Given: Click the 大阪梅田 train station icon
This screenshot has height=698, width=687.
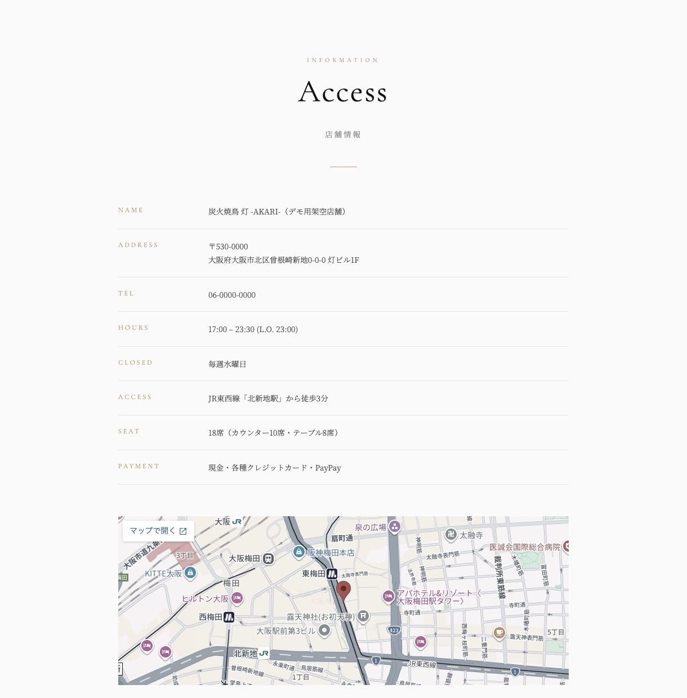Looking at the screenshot, I should [x=268, y=559].
